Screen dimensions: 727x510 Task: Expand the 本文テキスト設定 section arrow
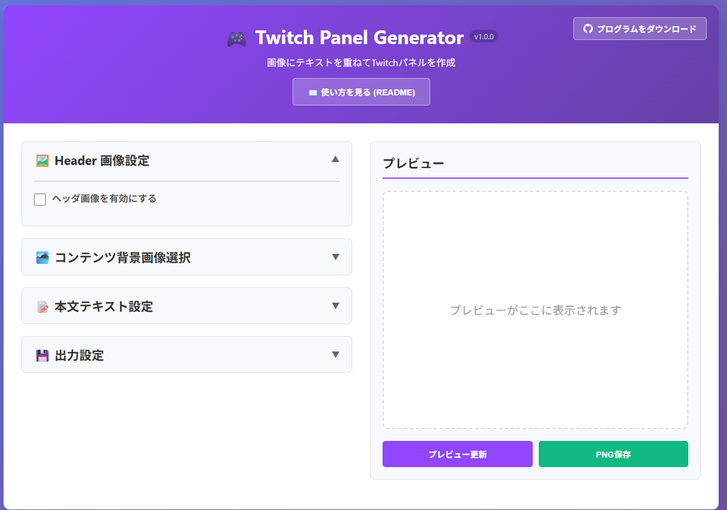335,306
